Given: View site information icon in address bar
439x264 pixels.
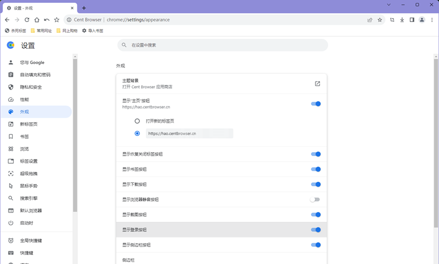Looking at the screenshot, I should coord(69,20).
